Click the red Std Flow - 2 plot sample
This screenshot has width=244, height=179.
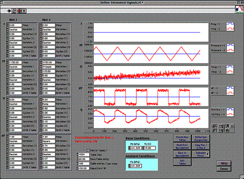click(230, 114)
